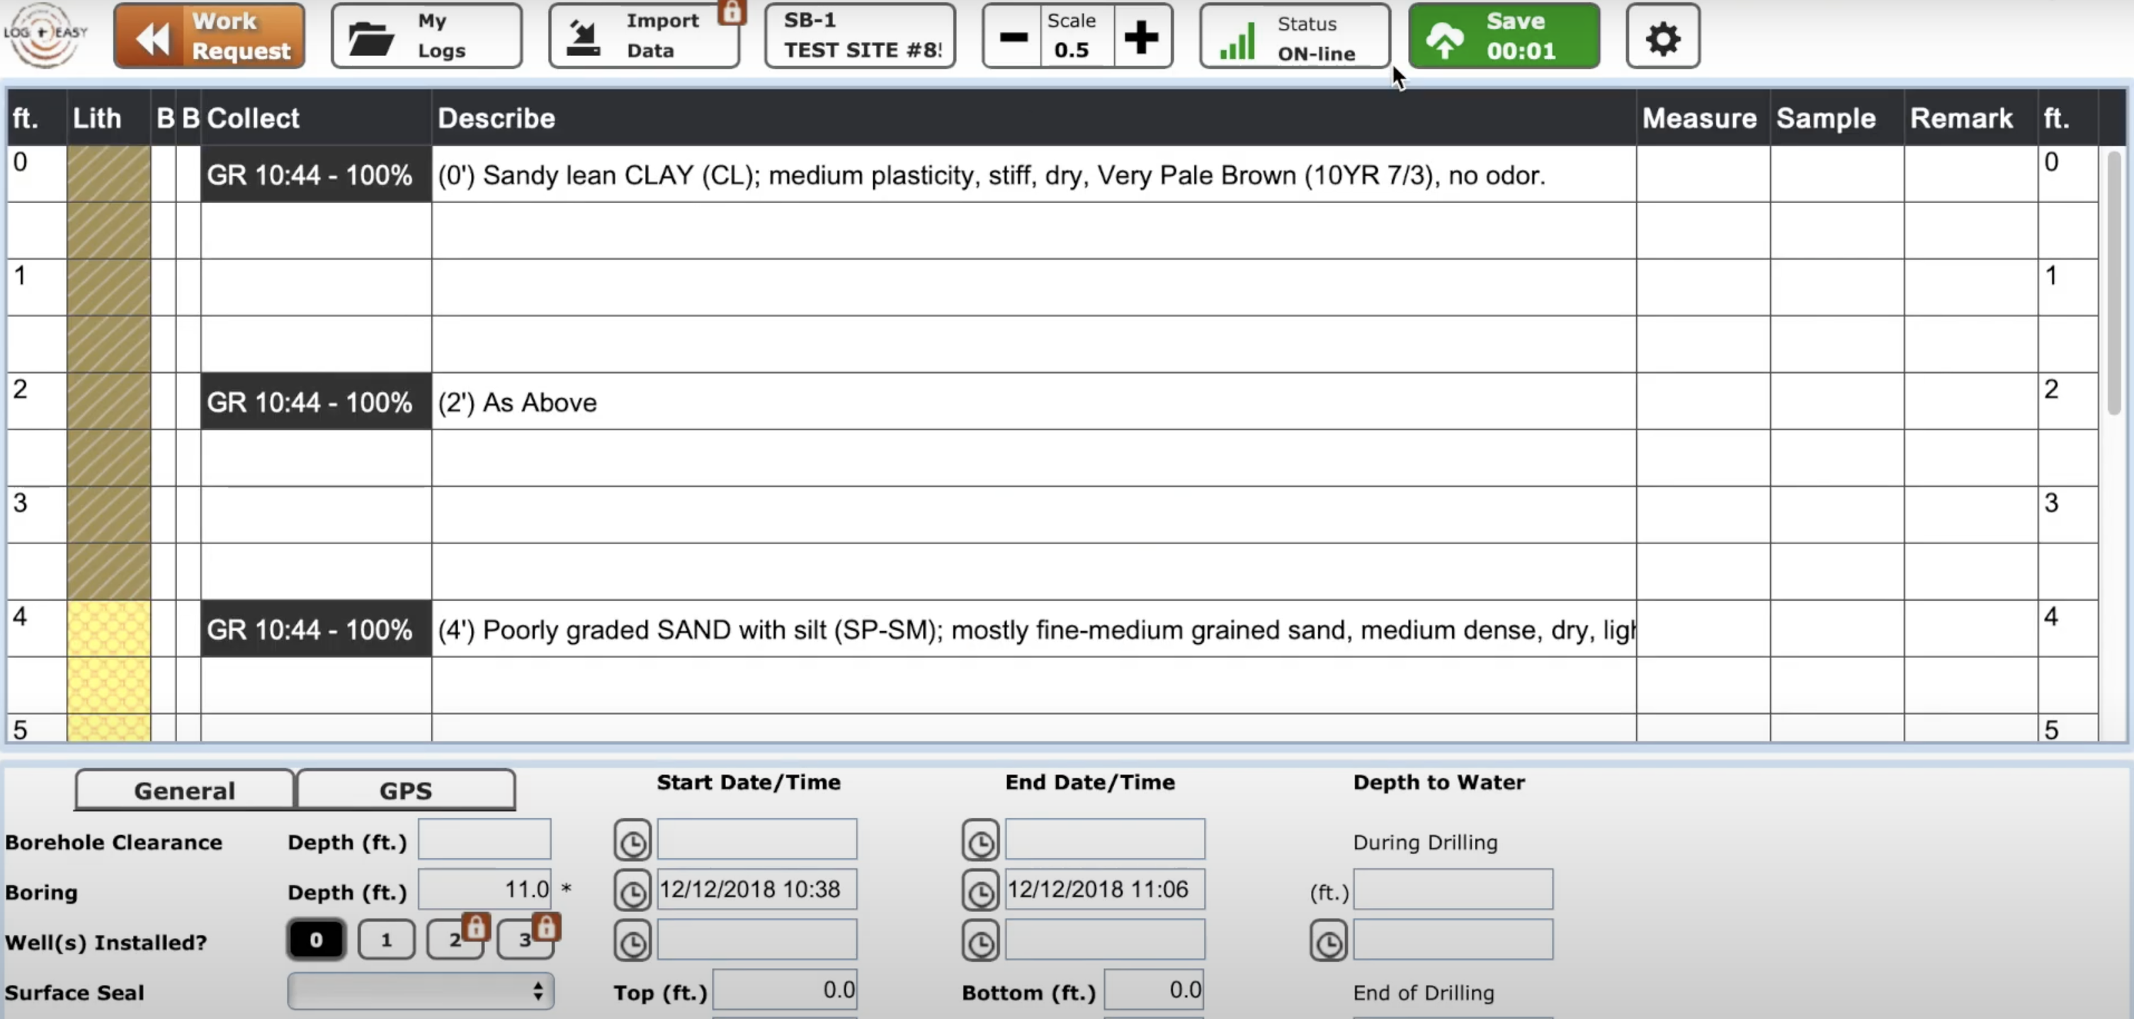The width and height of the screenshot is (2134, 1019).
Task: Select 0 for Wells Installed
Action: coord(316,940)
